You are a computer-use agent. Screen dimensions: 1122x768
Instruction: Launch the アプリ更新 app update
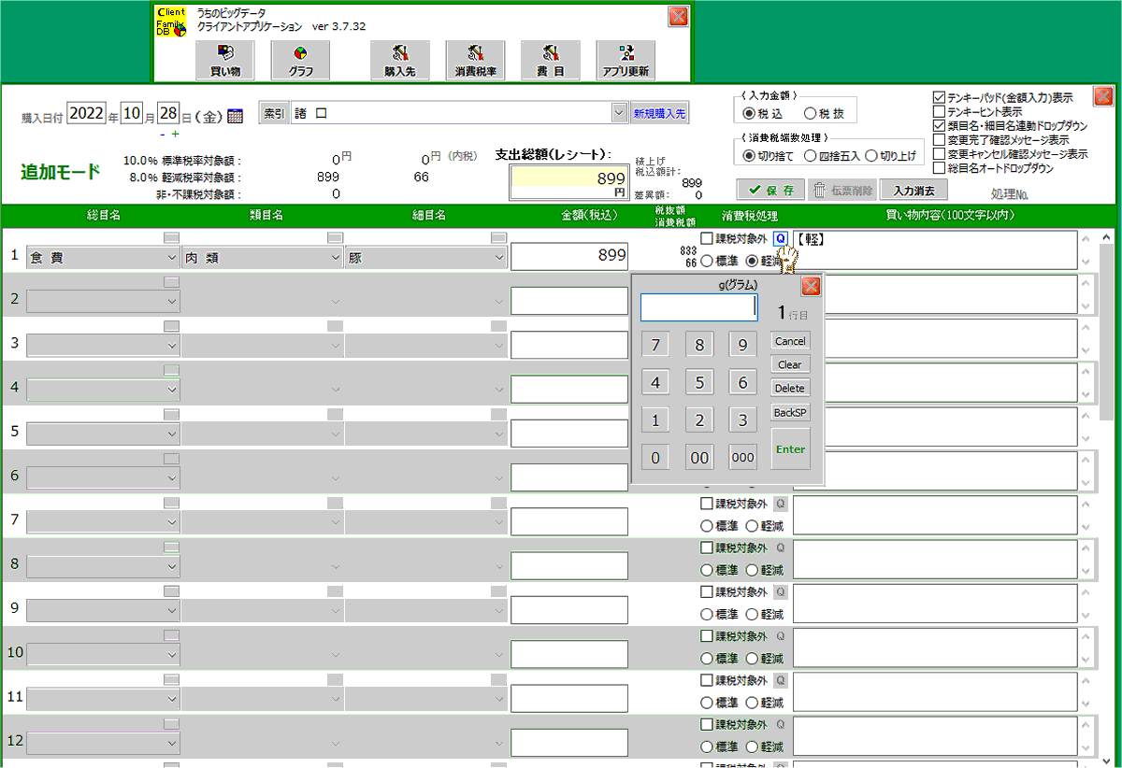pos(626,61)
